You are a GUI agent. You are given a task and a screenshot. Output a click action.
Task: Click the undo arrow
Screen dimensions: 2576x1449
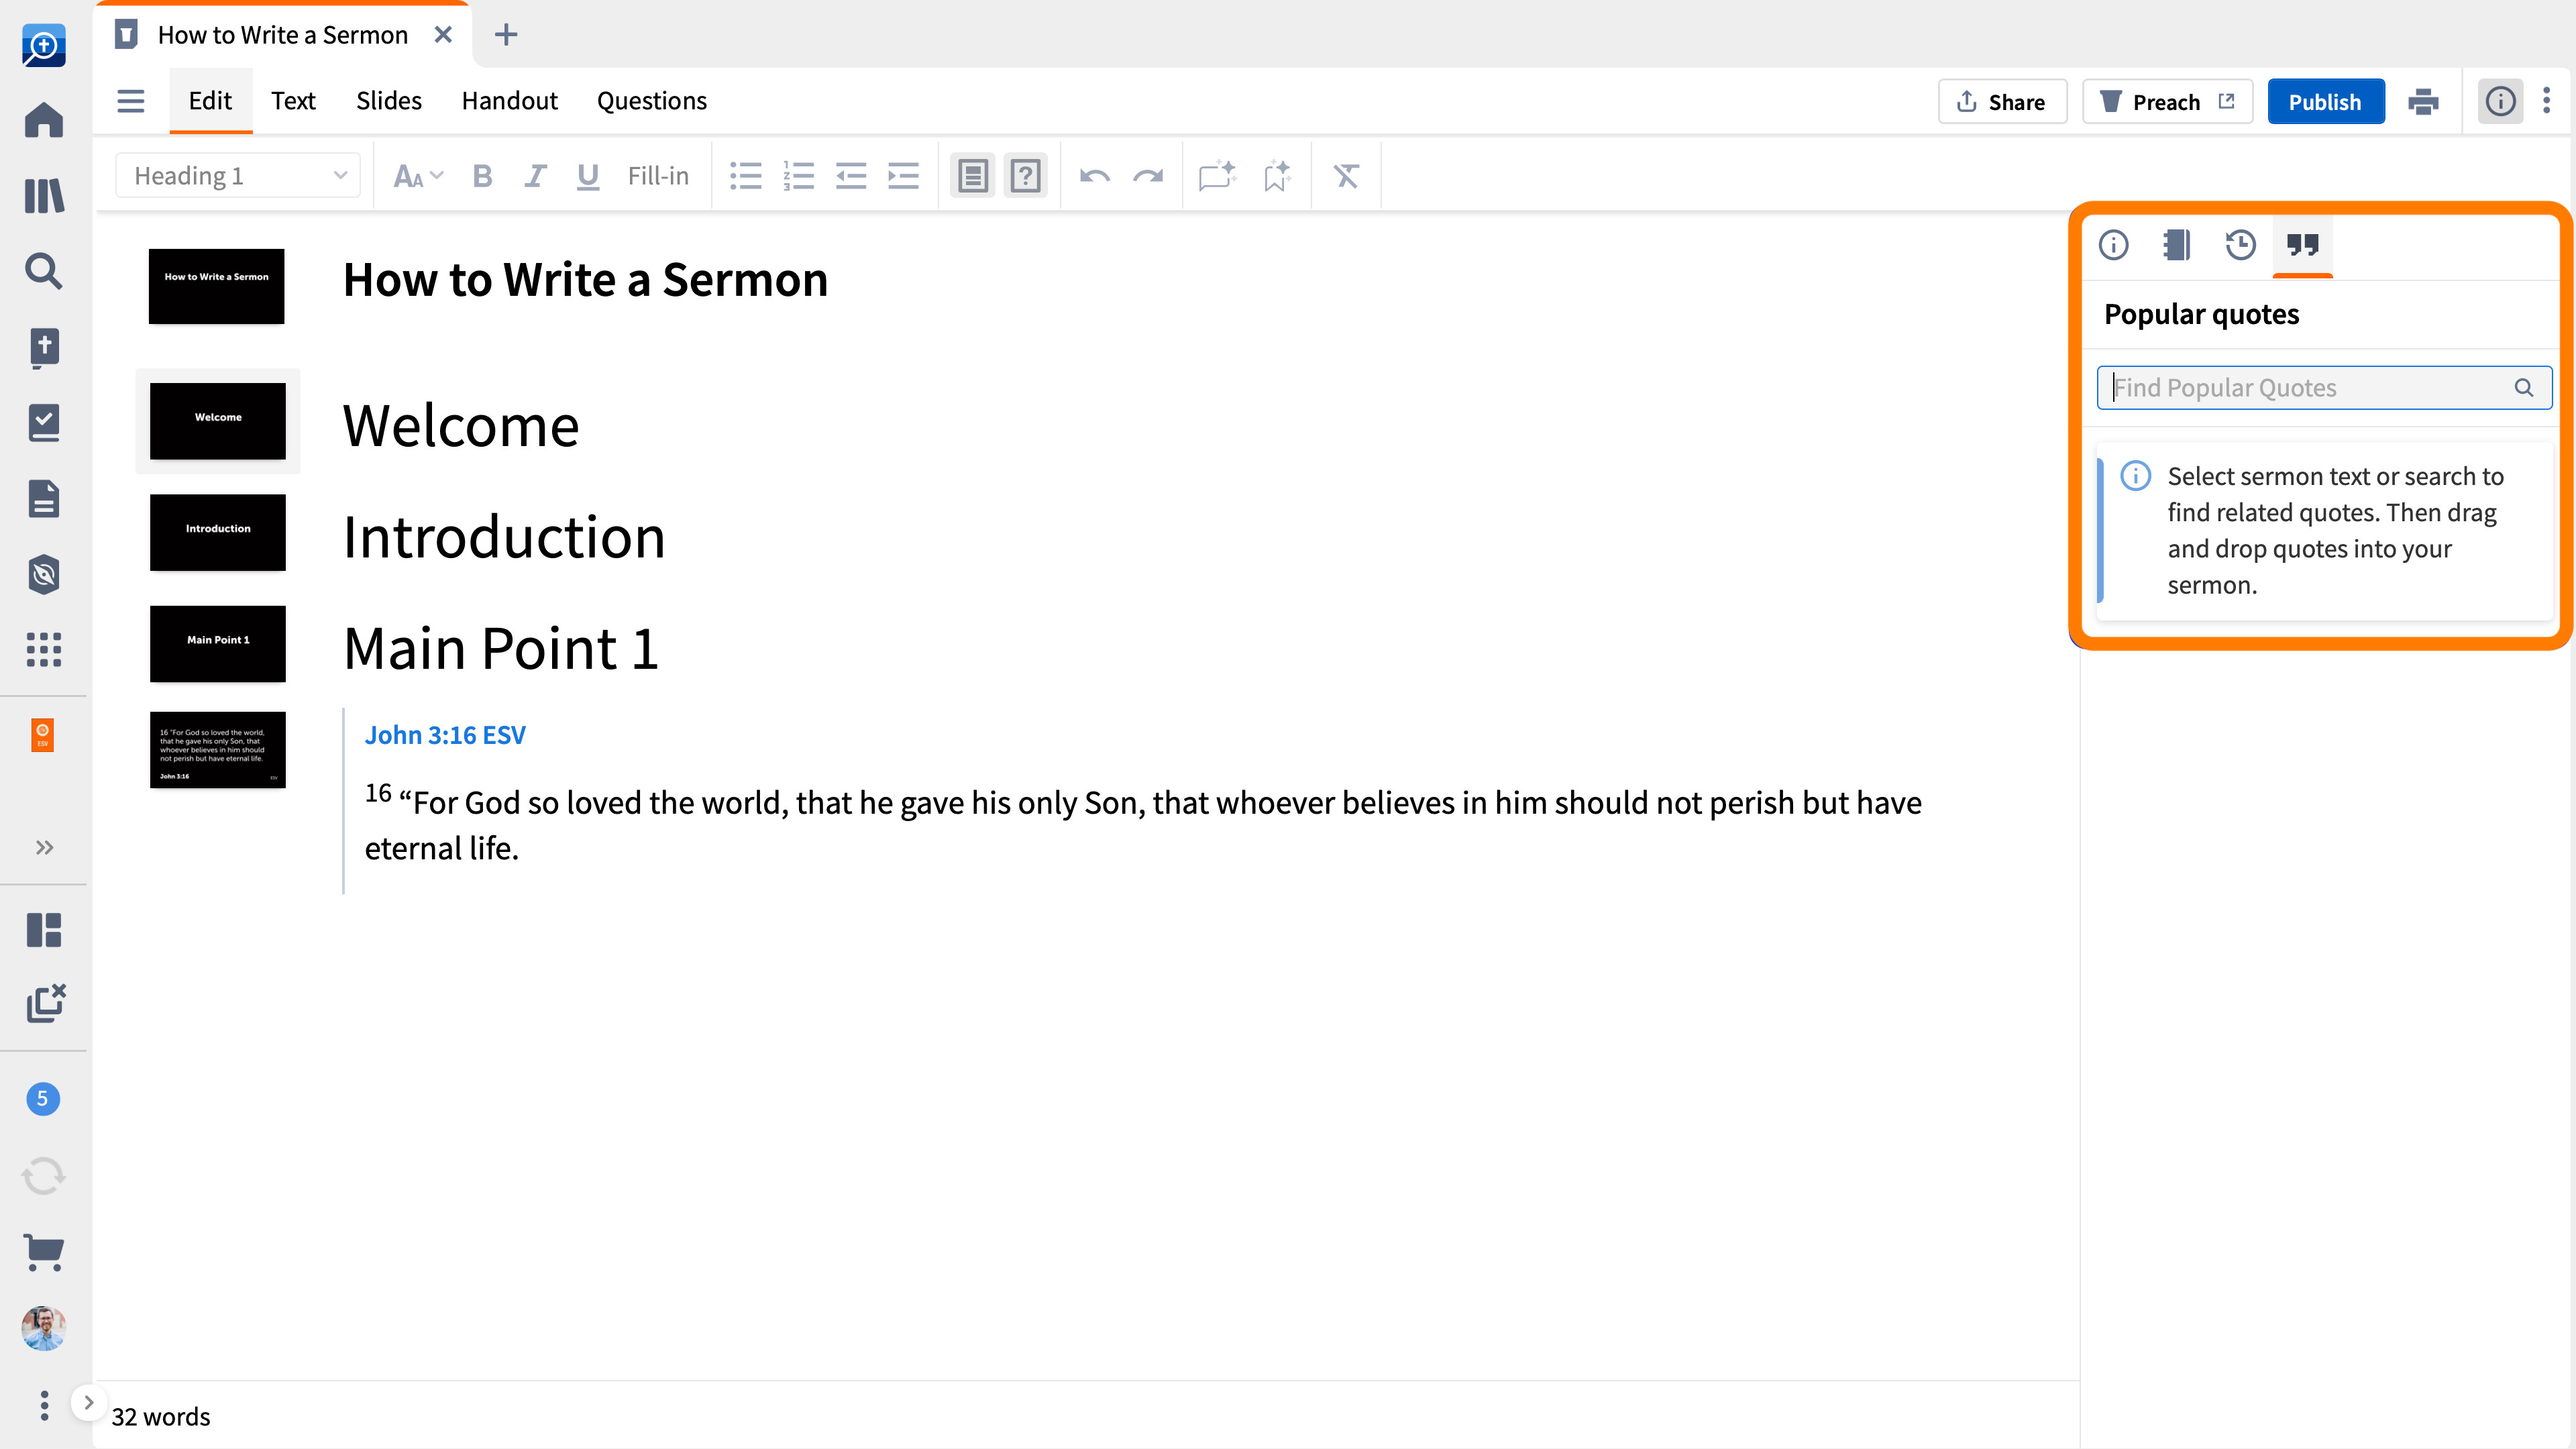(1094, 176)
